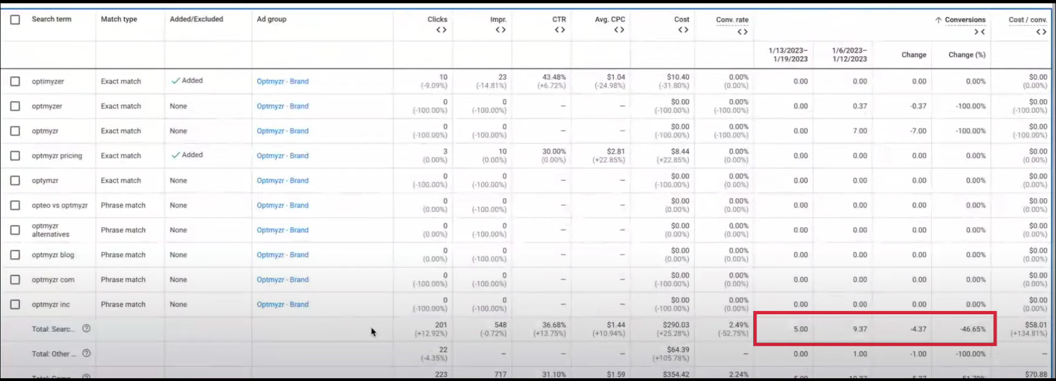1056x381 pixels.
Task: Expand the CTR column comparison arrows
Action: [560, 30]
